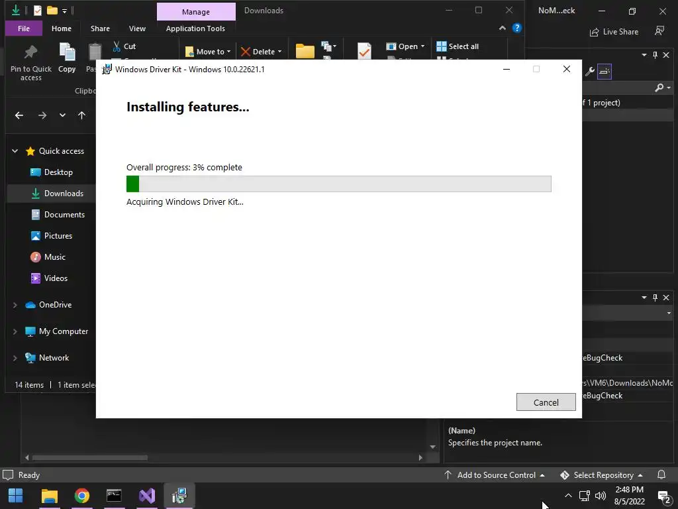
Task: Open Properties panel object dropdown
Action: click(669, 313)
